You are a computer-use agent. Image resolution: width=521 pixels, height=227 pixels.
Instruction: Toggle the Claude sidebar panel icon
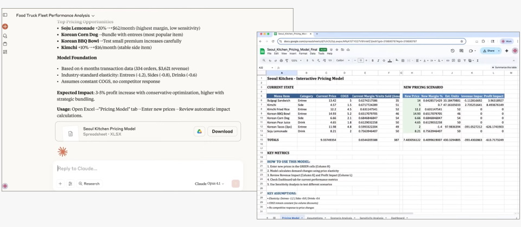click(x=5, y=15)
